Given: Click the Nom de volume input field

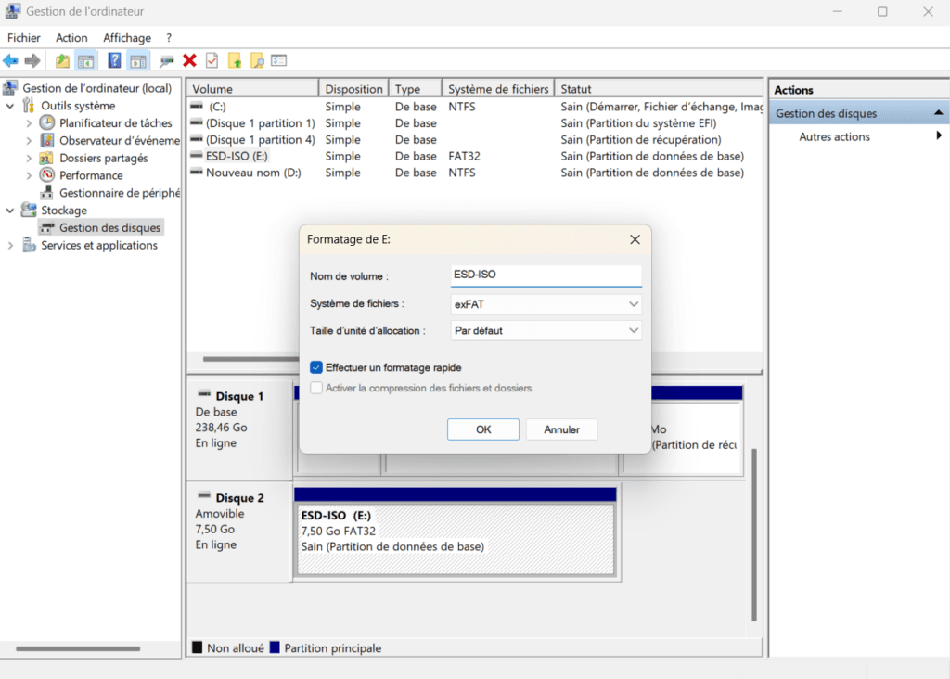Looking at the screenshot, I should [x=546, y=275].
